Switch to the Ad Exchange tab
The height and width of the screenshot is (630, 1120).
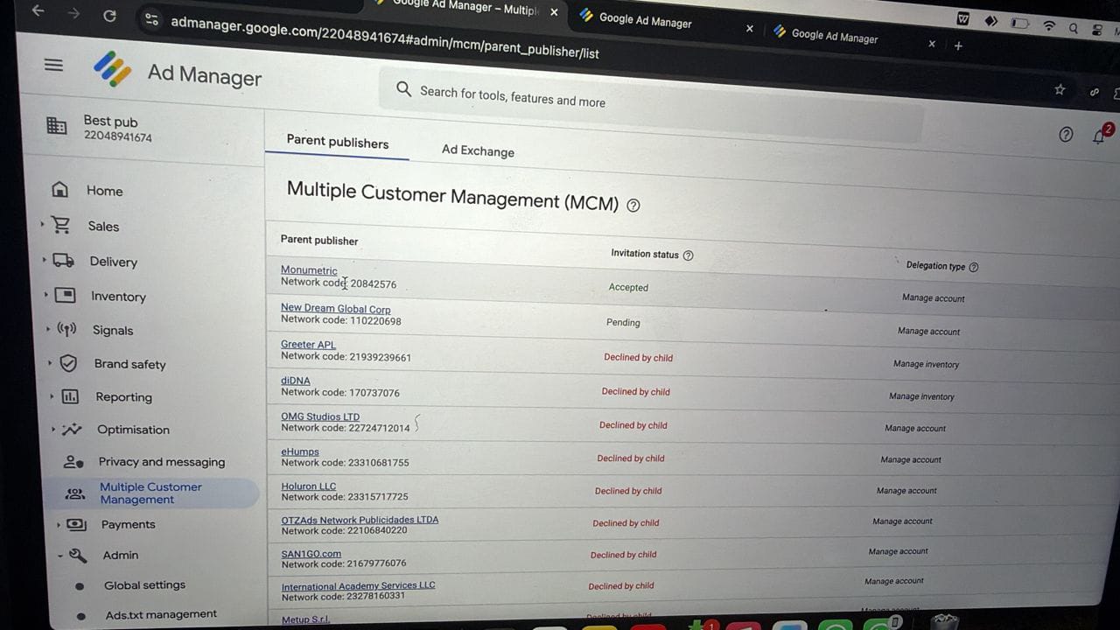point(478,150)
